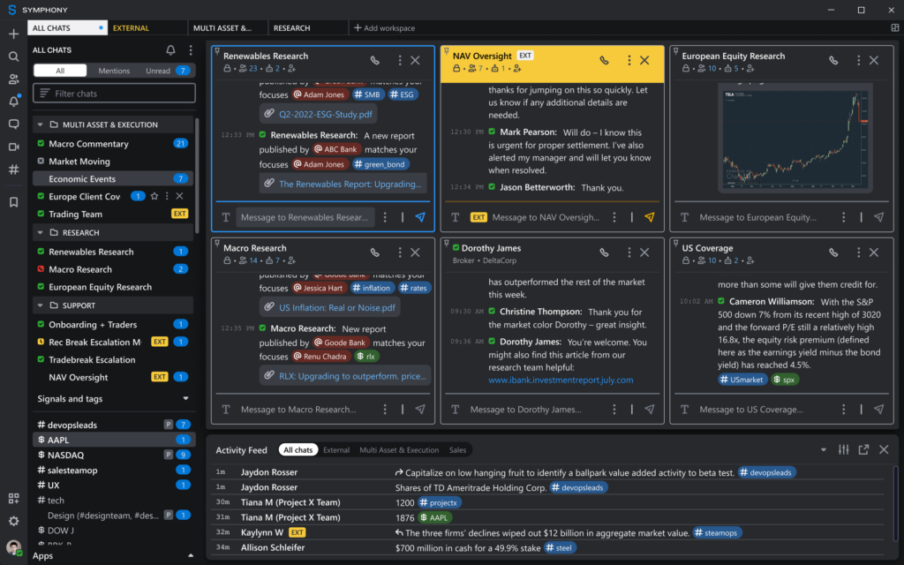
Task: Switch to the RESEARCH workspace tab
Action: (x=291, y=28)
